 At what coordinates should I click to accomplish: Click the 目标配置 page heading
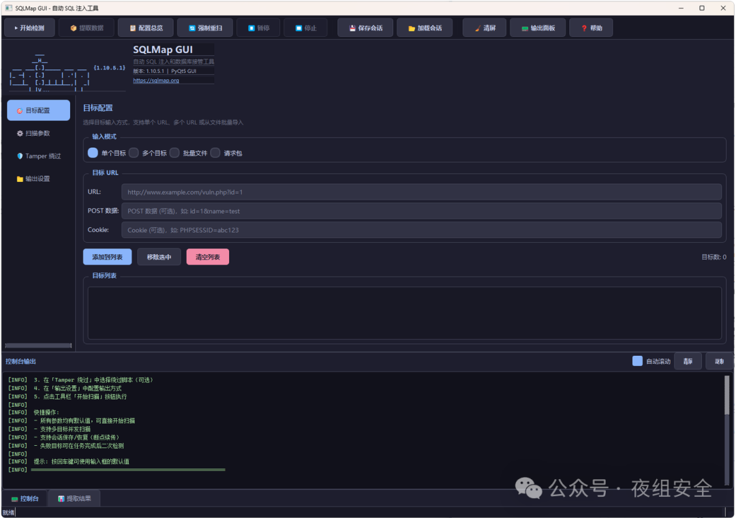(97, 108)
